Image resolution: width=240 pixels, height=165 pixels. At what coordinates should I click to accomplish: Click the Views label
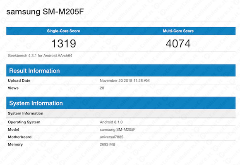[x=13, y=88]
